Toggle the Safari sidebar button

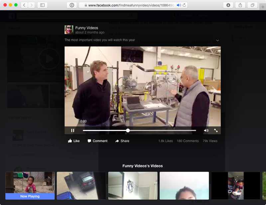(42, 5)
